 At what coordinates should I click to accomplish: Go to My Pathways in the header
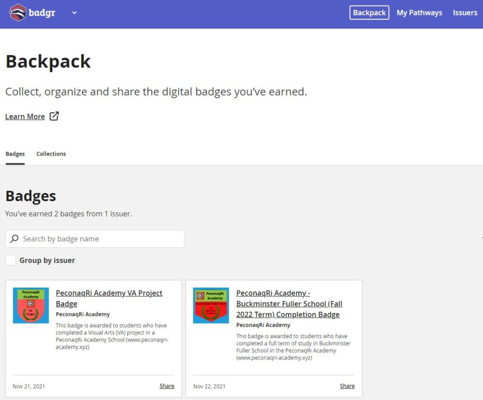(x=419, y=13)
